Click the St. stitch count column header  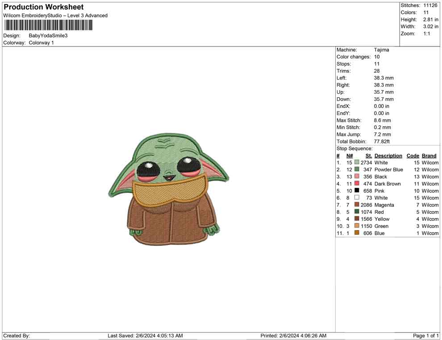[x=368, y=156]
